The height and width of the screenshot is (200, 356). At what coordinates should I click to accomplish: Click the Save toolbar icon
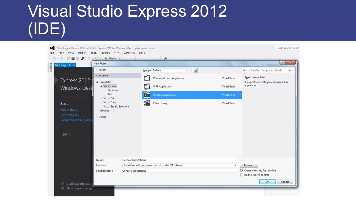[78, 58]
